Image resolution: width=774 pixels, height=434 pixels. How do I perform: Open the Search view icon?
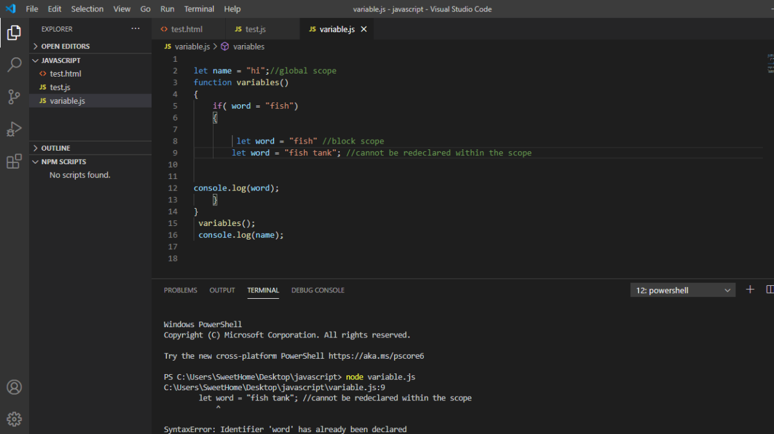coord(14,64)
